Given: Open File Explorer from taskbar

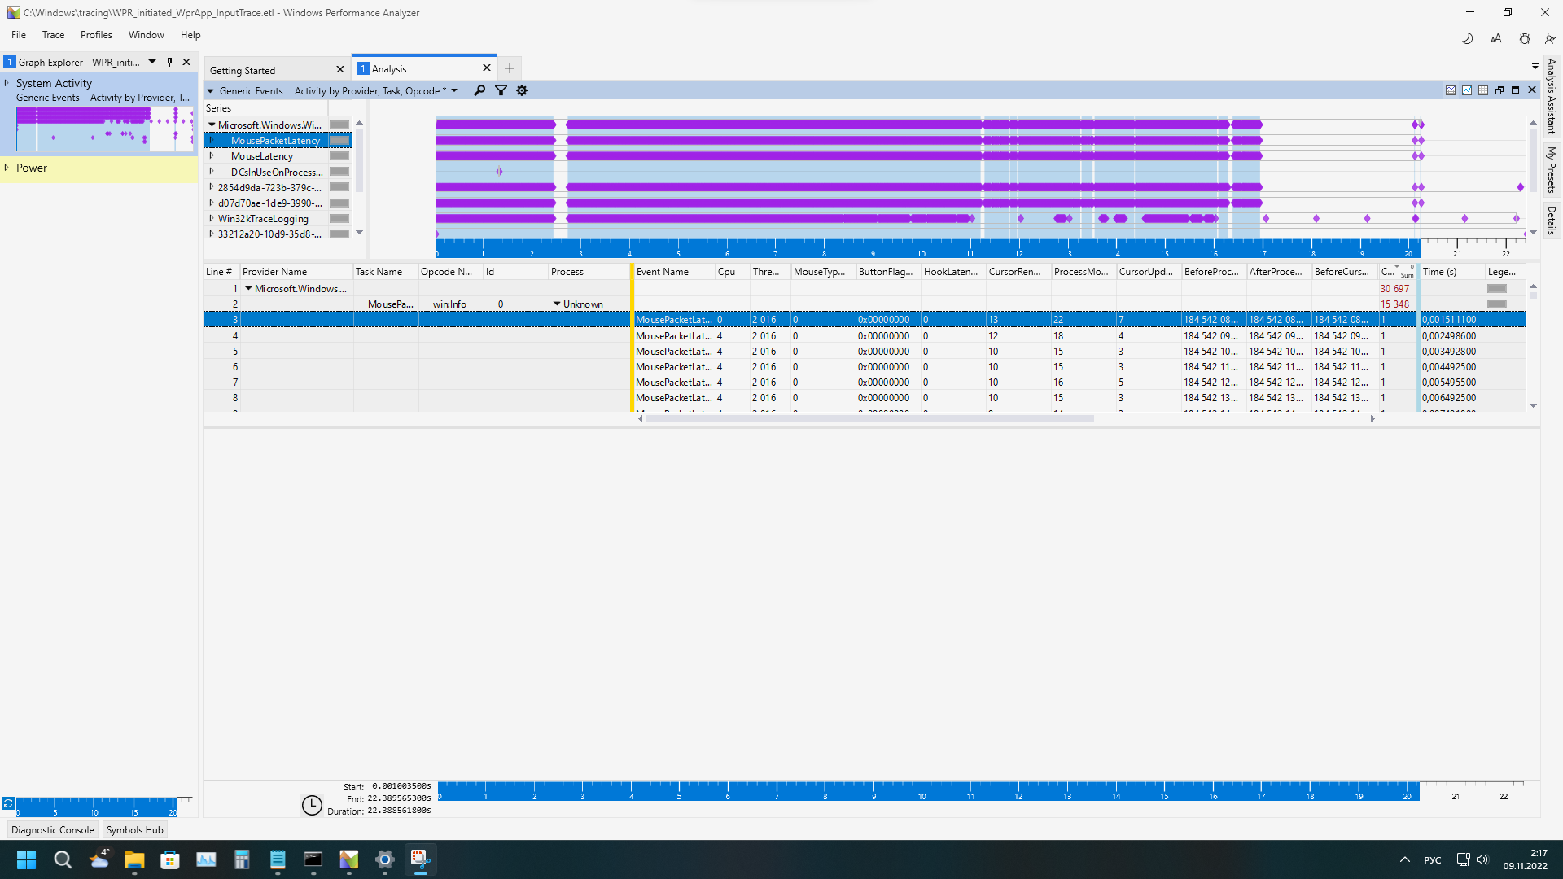Looking at the screenshot, I should coord(134,859).
